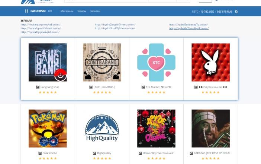Open the Магазины menu item
261x164 pixels.
[67, 11]
